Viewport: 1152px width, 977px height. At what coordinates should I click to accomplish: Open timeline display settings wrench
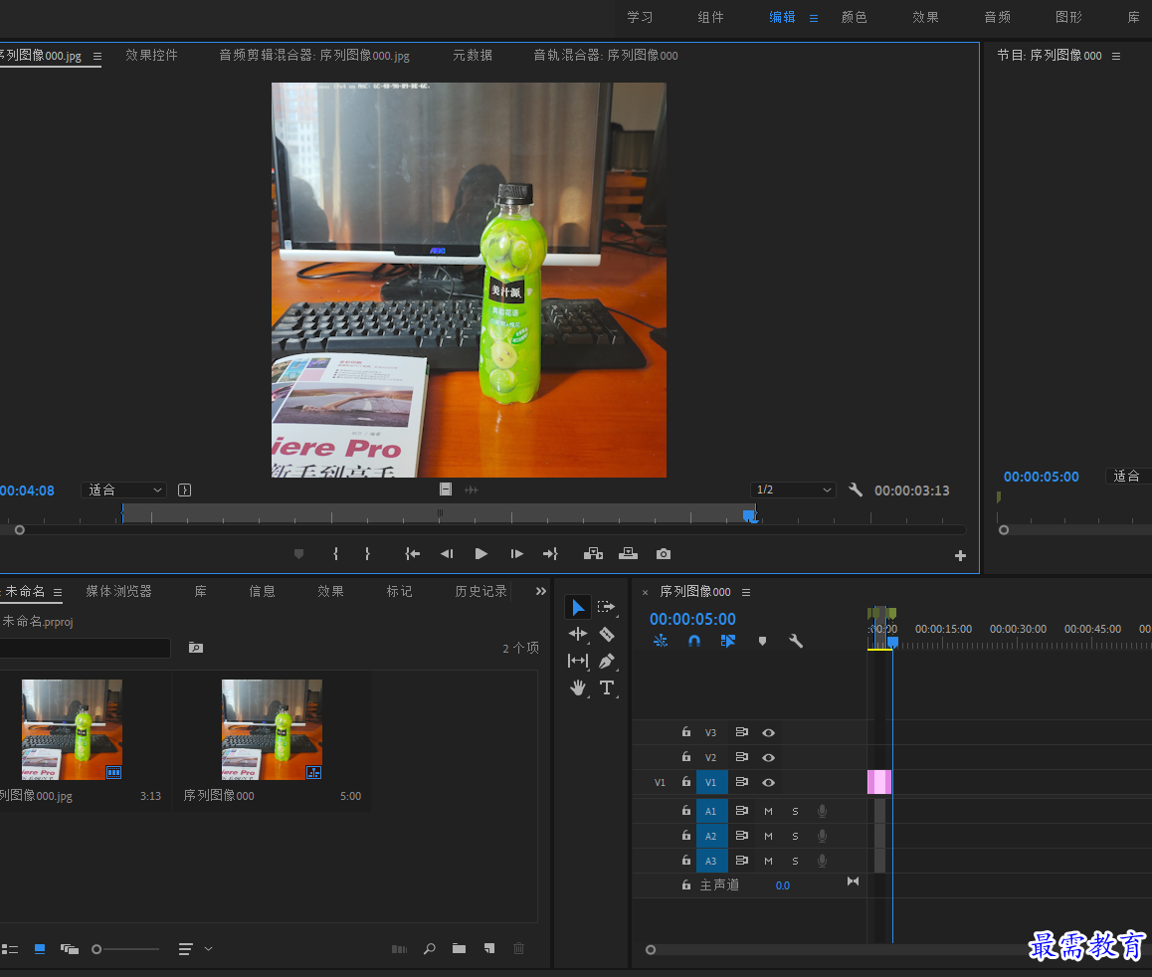click(796, 641)
